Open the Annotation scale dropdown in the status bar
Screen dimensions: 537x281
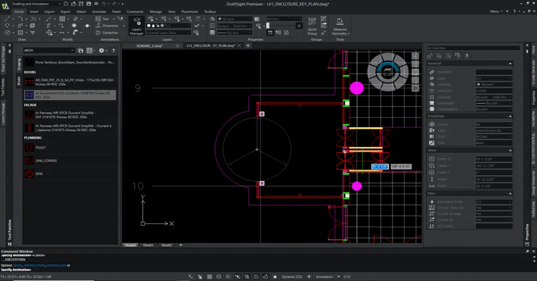328,276
